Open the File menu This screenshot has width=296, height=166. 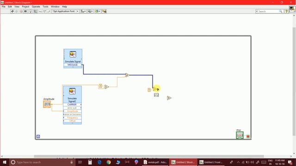tap(4, 6)
